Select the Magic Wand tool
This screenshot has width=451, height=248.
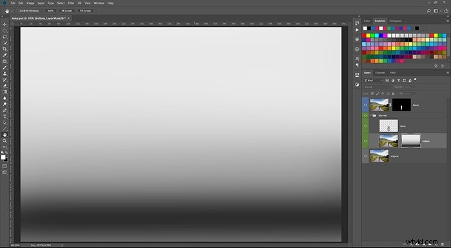pyautogui.click(x=5, y=43)
